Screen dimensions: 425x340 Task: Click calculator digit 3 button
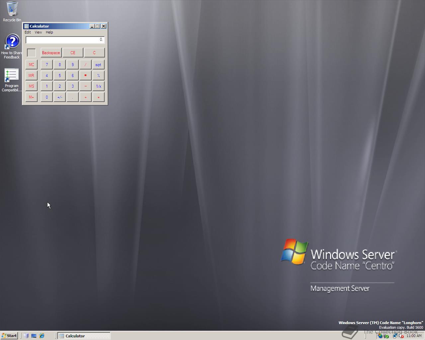click(x=73, y=86)
